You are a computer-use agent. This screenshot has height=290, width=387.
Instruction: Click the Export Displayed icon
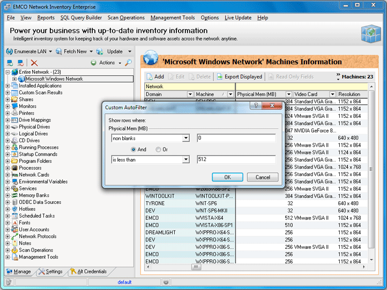[219, 77]
